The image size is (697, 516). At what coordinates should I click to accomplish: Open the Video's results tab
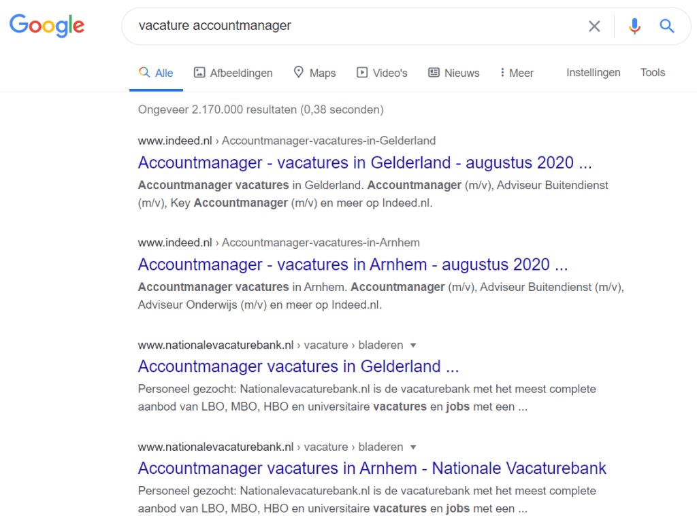tap(382, 73)
